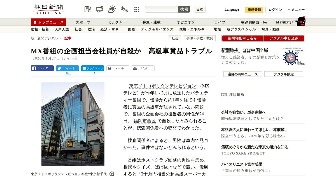Image resolution: width=336 pixels, height=176 pixels.
Task: Open the weather sun-cloud icon
Action: click(112, 9)
